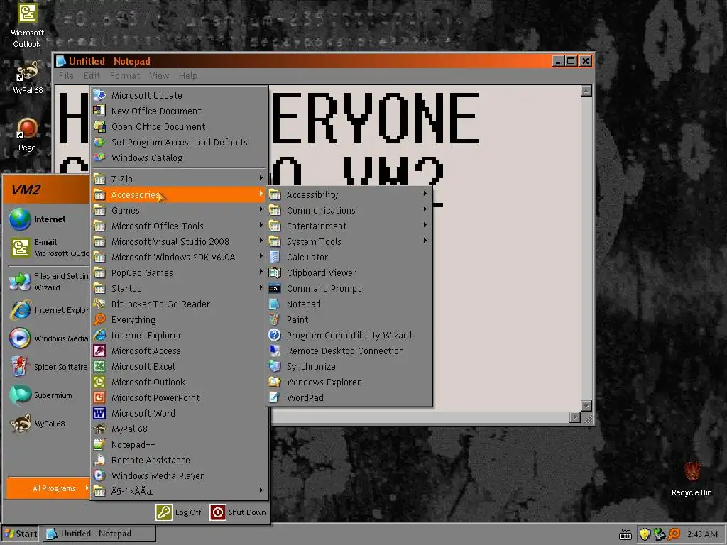Open Command Prompt icon
This screenshot has width=727, height=545.
pyautogui.click(x=275, y=288)
